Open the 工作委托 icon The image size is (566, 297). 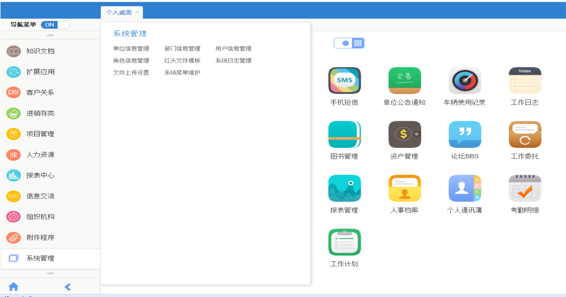click(525, 135)
